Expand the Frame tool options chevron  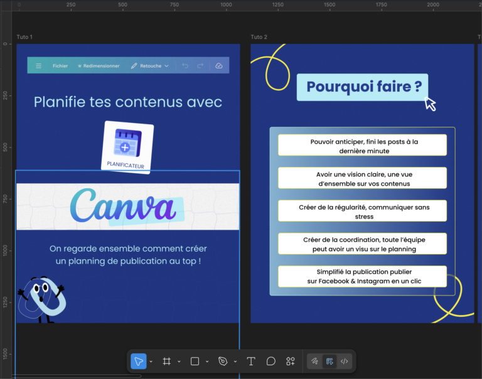point(179,361)
